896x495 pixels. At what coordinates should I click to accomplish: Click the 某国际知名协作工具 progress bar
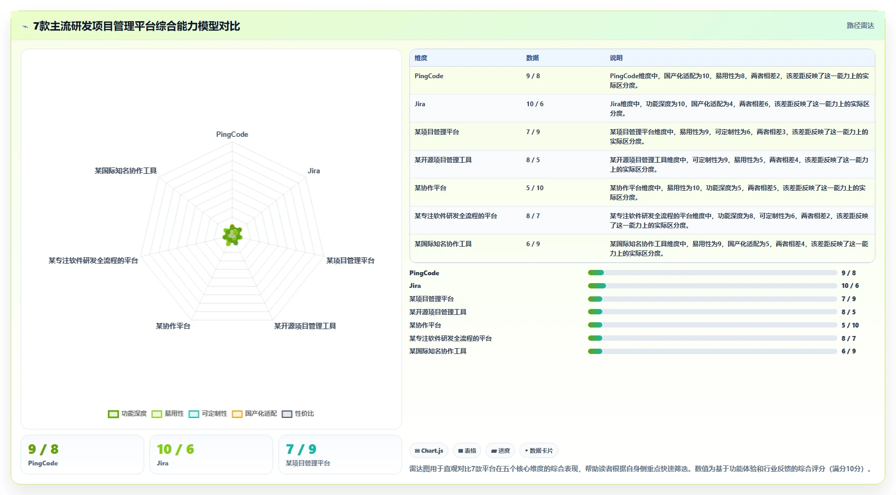tap(713, 351)
